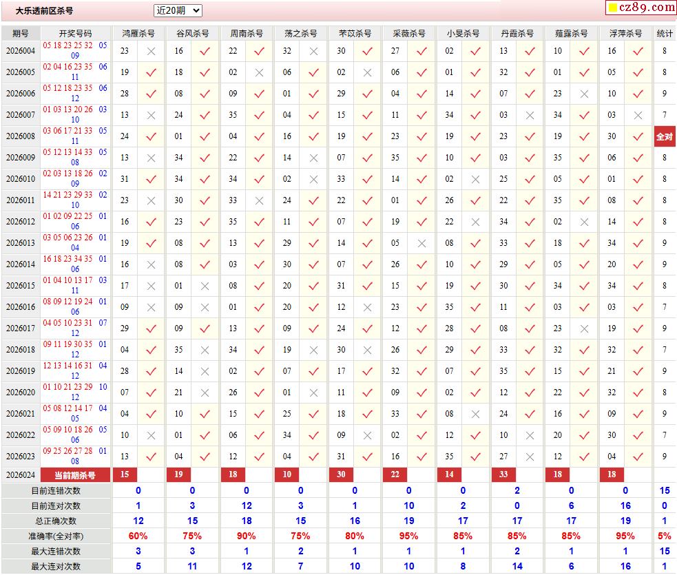The height and width of the screenshot is (575, 677).
Task: Click the 开奖号码 column header
Action: tap(75, 33)
